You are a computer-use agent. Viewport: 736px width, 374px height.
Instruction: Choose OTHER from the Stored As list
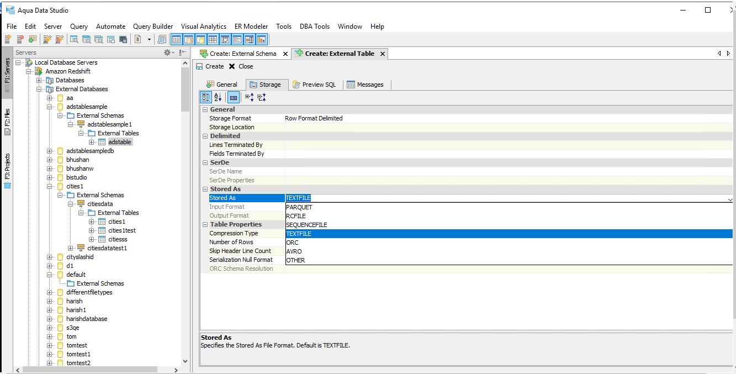coord(509,260)
